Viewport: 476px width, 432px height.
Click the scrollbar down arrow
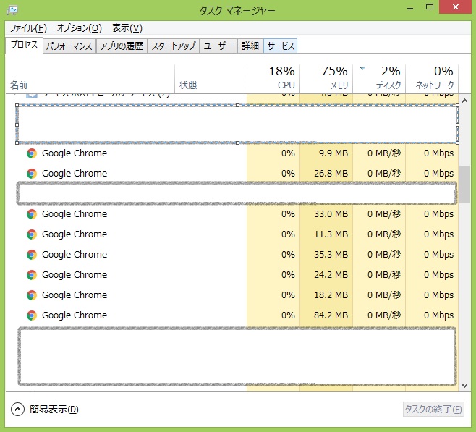pyautogui.click(x=464, y=385)
